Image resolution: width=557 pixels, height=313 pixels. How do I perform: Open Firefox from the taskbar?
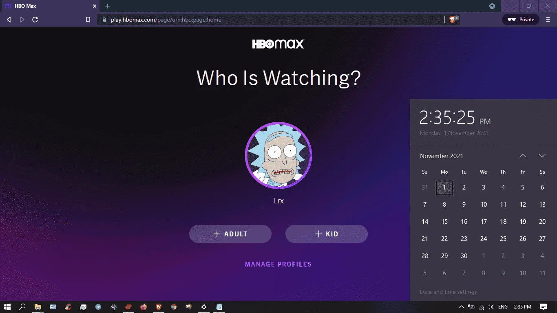click(144, 306)
